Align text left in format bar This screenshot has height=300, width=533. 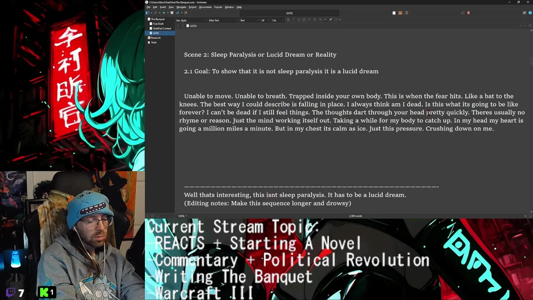tap(304, 20)
